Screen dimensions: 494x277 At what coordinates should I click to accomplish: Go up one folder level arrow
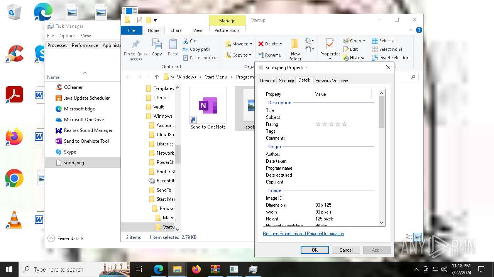[x=157, y=77]
